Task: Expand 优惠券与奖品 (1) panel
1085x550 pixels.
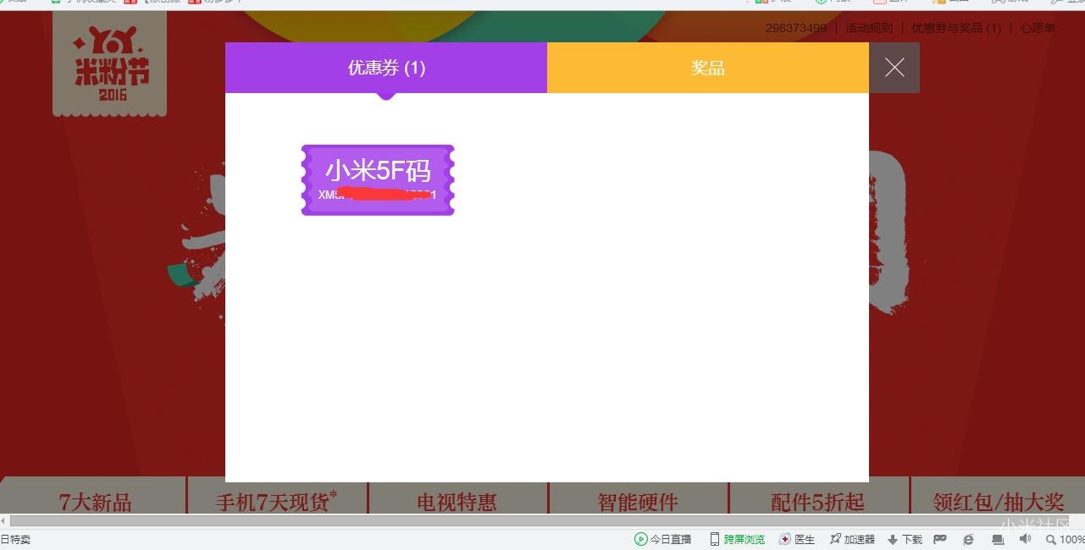Action: [955, 28]
